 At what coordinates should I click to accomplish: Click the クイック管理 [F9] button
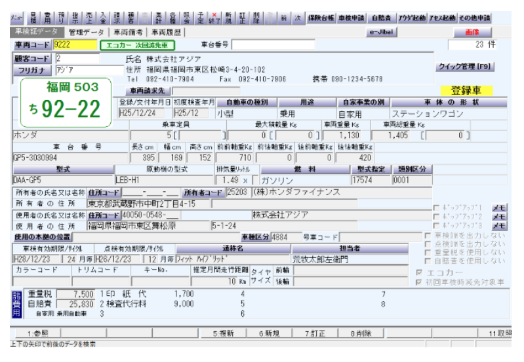[x=464, y=67]
